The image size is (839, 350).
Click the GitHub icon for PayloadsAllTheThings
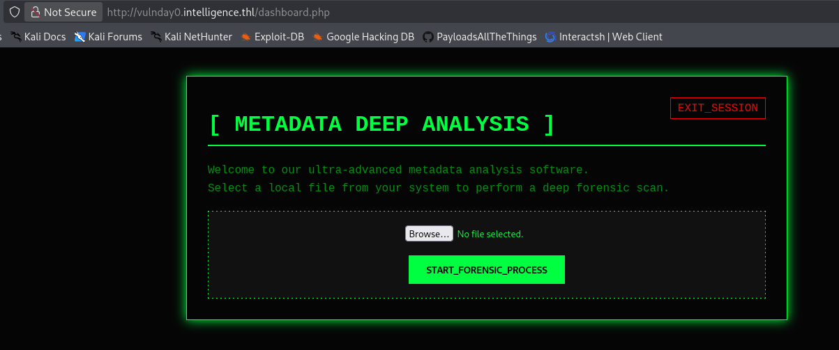coord(428,37)
